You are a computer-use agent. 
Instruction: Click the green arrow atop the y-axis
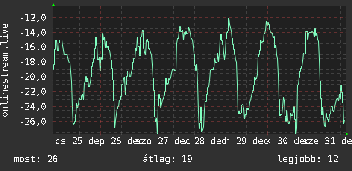tap(53, 5)
